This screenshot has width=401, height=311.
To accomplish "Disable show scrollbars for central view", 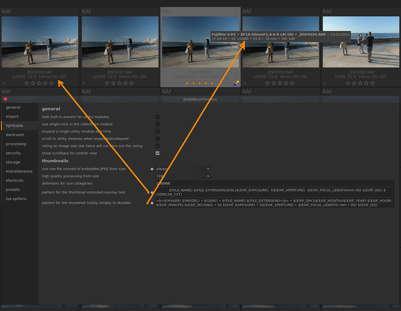I will [x=157, y=153].
